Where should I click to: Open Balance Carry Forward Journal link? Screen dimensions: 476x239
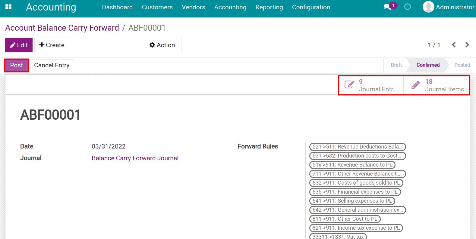(x=135, y=158)
